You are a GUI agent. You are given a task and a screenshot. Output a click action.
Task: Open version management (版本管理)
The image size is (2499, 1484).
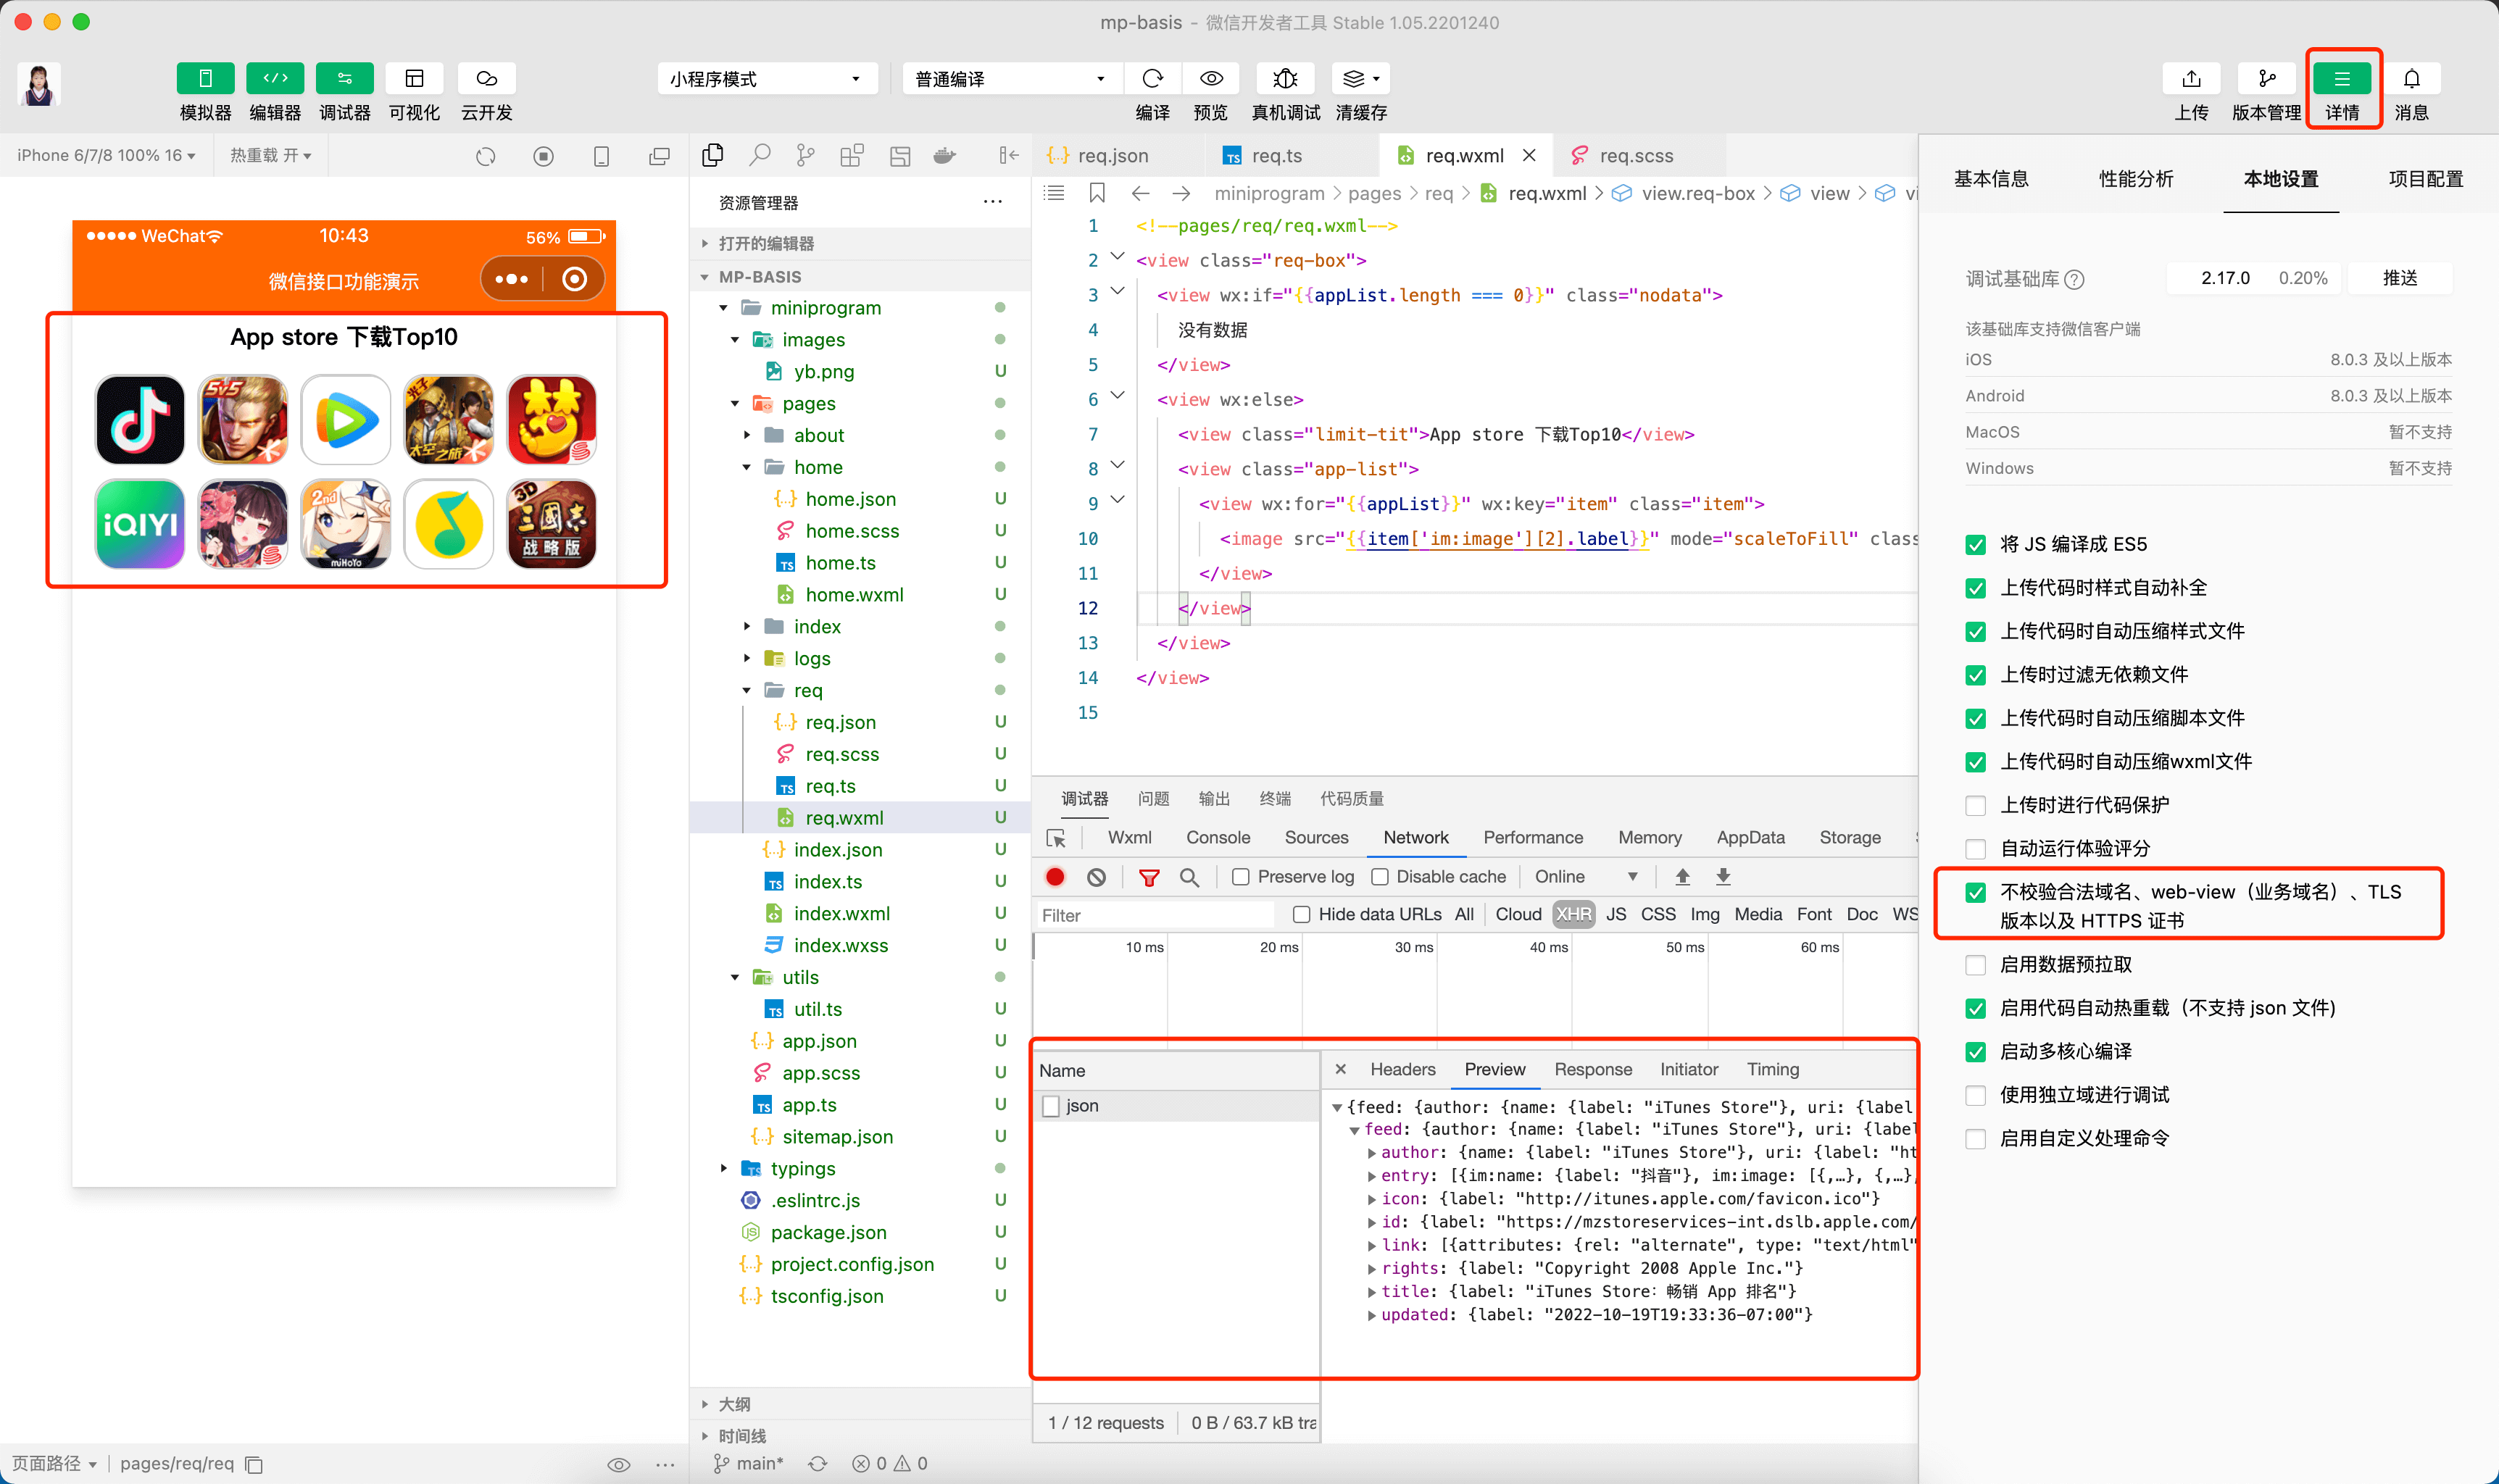(2266, 79)
